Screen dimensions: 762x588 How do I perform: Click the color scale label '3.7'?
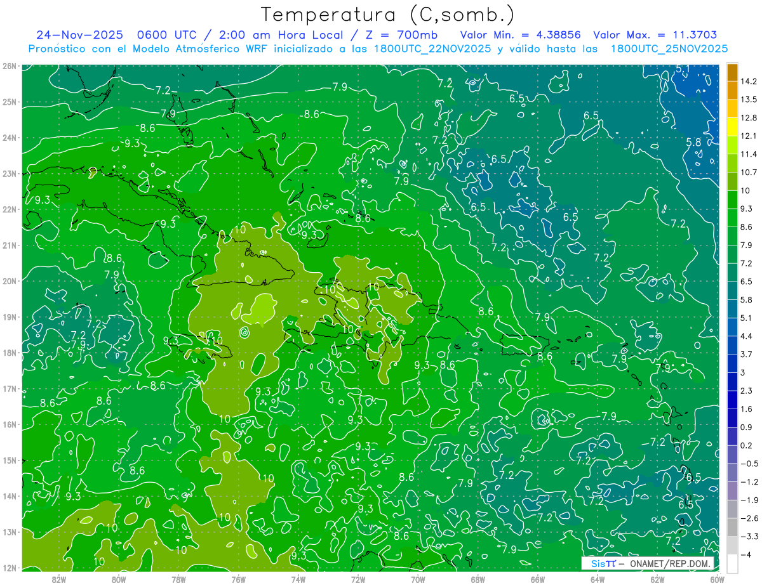pyautogui.click(x=747, y=354)
